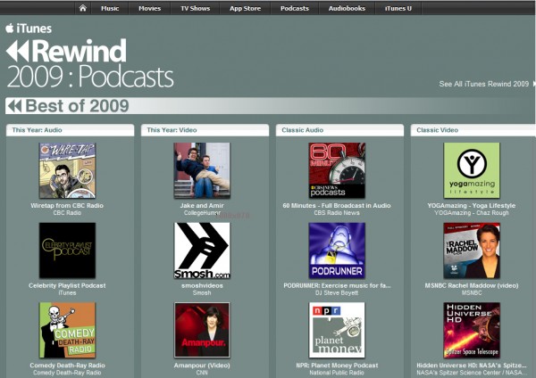Click PODRUNNER: Exercise music title
536x378 pixels.
point(337,285)
